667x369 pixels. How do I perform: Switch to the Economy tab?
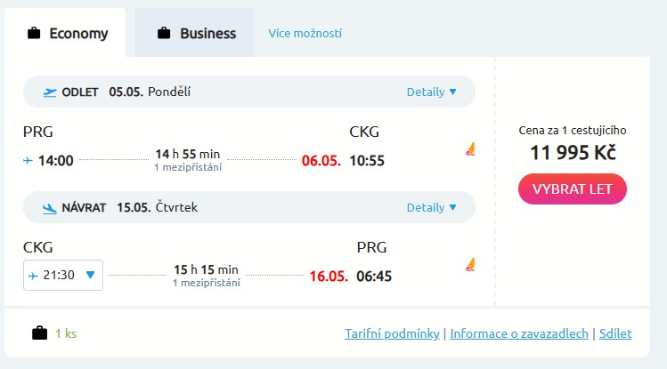click(x=68, y=34)
